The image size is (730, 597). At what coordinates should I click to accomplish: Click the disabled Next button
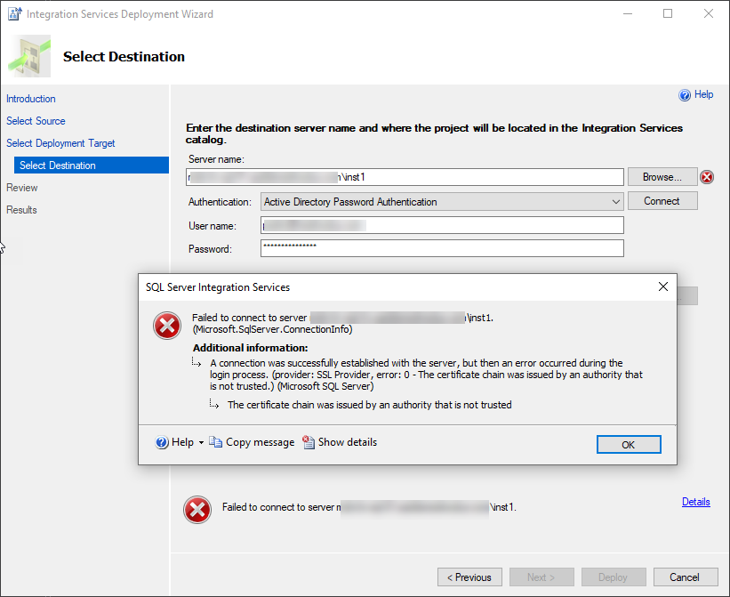click(541, 577)
